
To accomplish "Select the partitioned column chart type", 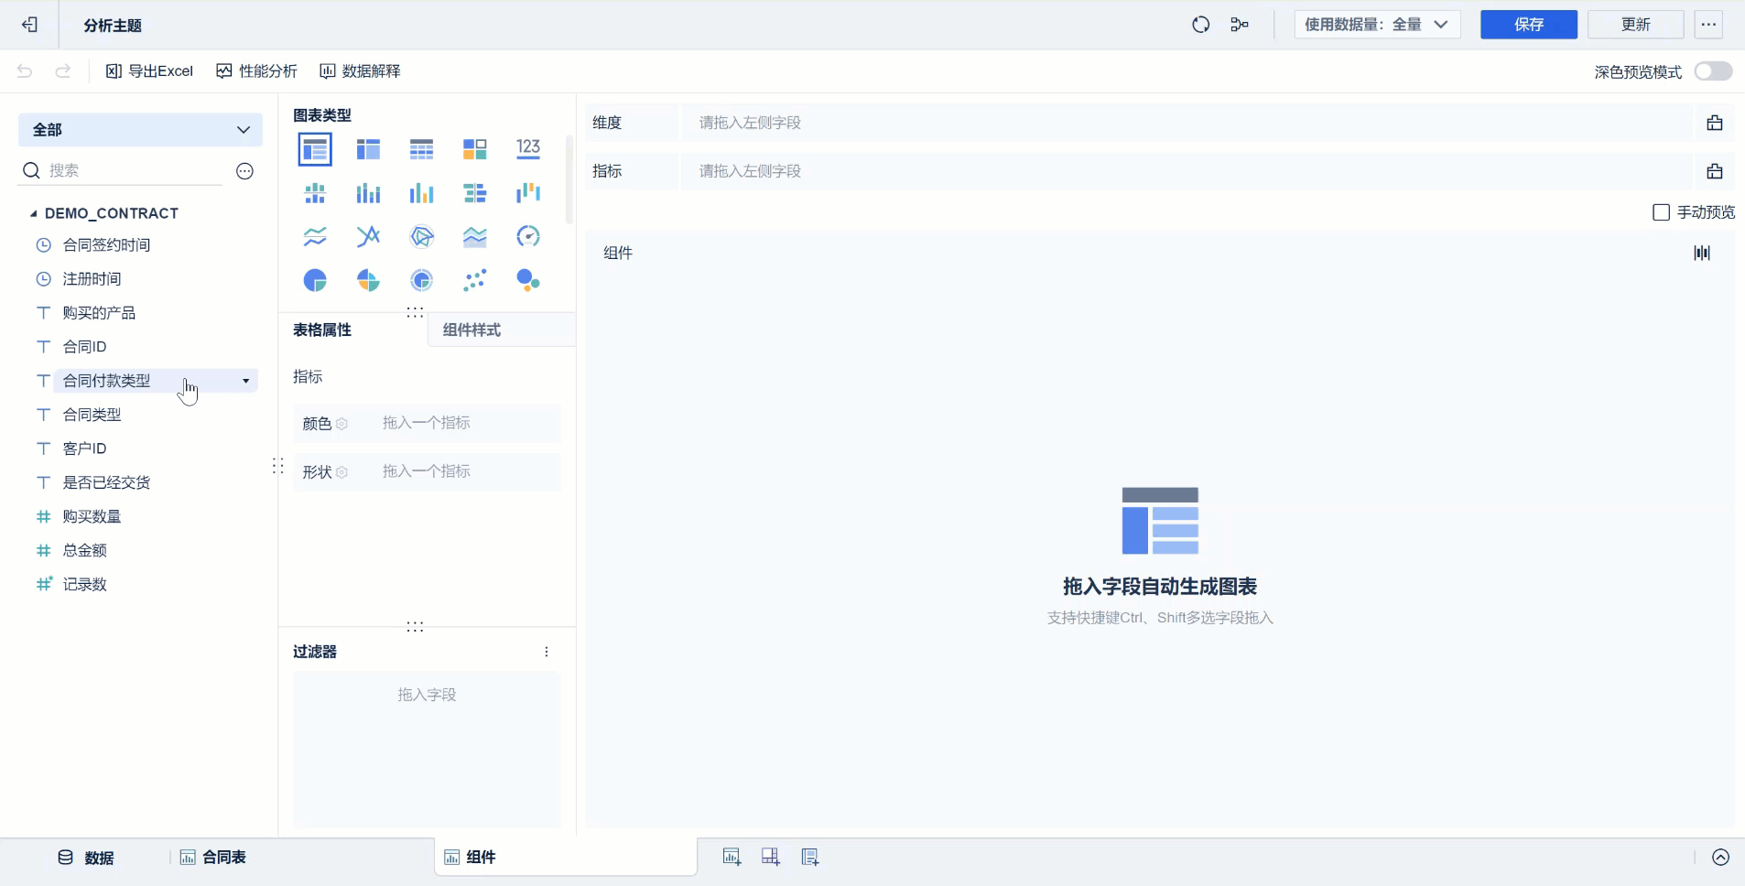I will [x=315, y=193].
